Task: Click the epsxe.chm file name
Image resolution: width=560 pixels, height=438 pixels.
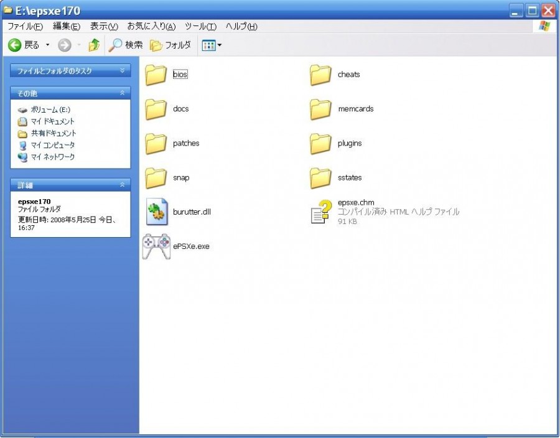Action: click(x=356, y=202)
